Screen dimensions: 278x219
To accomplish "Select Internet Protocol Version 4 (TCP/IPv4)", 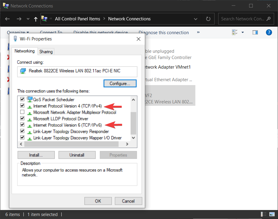I will point(68,106).
